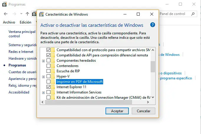Click the Características de Windows title bar icon
Viewport: 201px width, 134px height.
point(41,14)
